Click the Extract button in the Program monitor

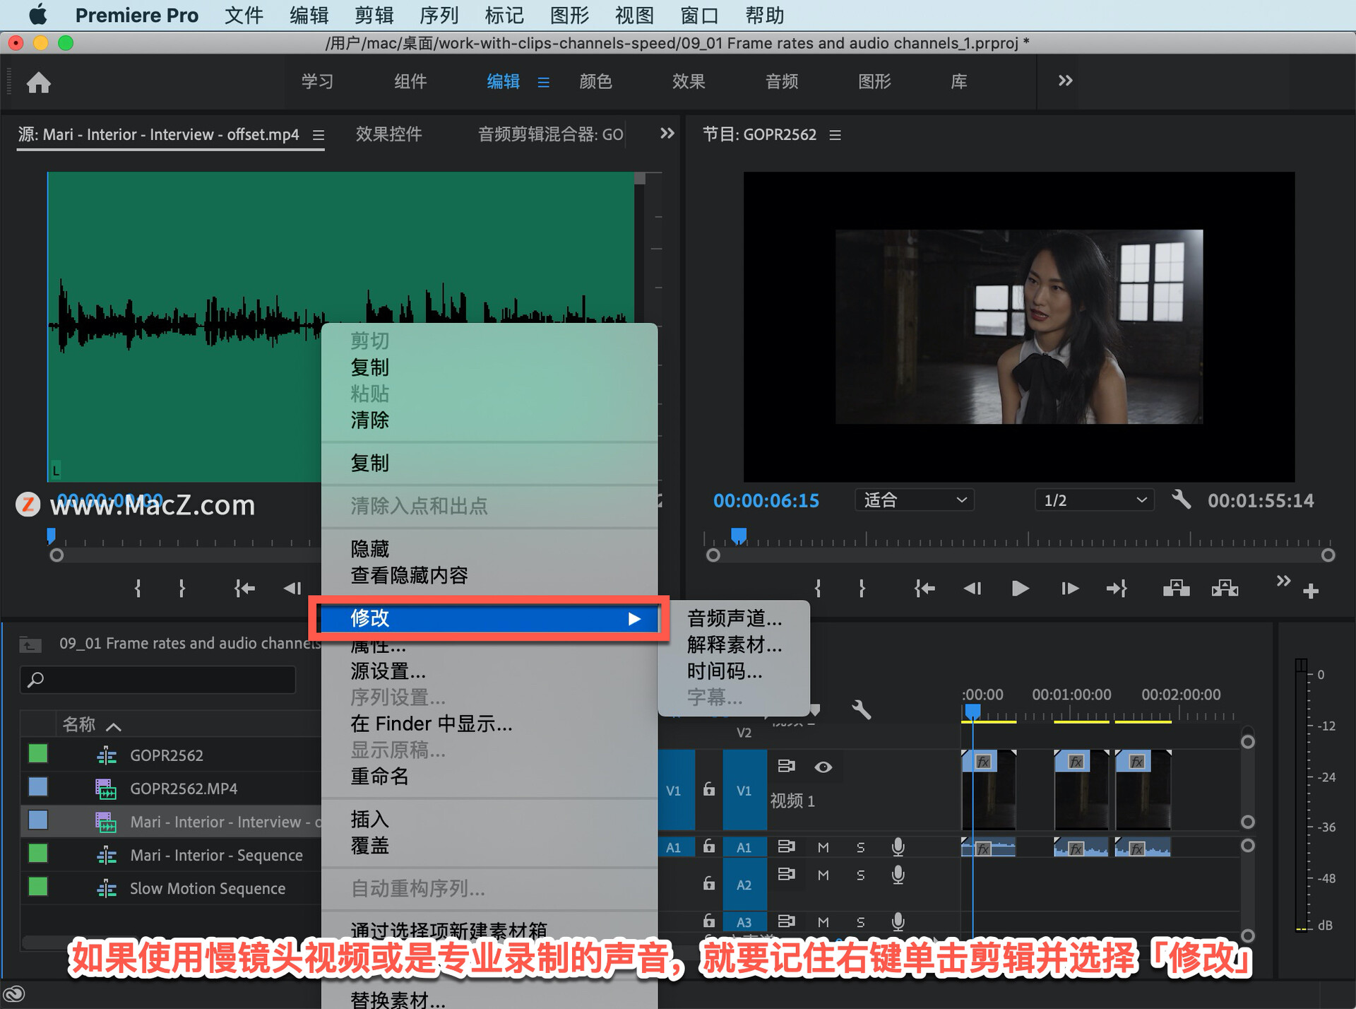(1225, 589)
